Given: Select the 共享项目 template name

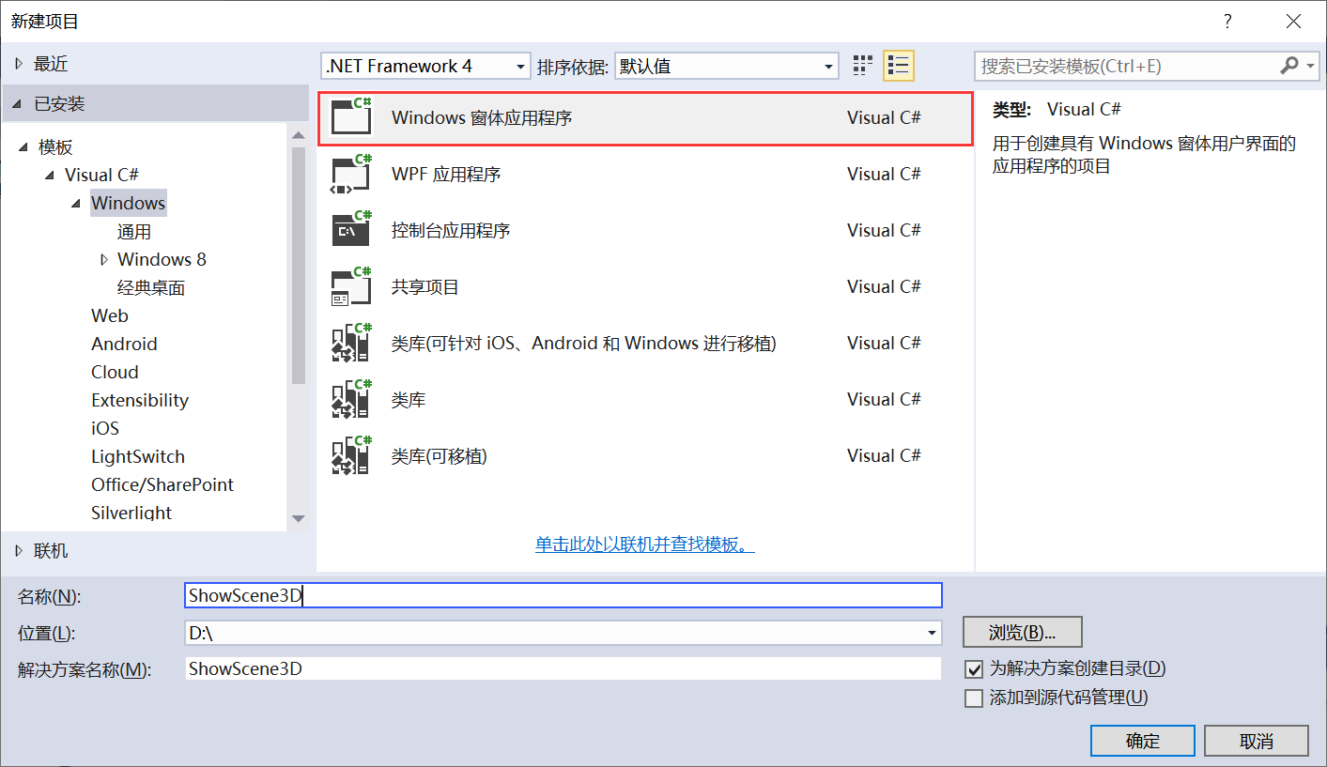Looking at the screenshot, I should tap(425, 286).
